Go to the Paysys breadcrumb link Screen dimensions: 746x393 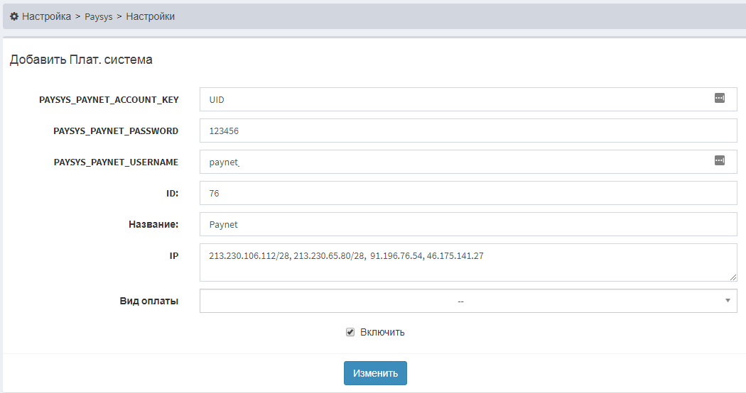99,16
